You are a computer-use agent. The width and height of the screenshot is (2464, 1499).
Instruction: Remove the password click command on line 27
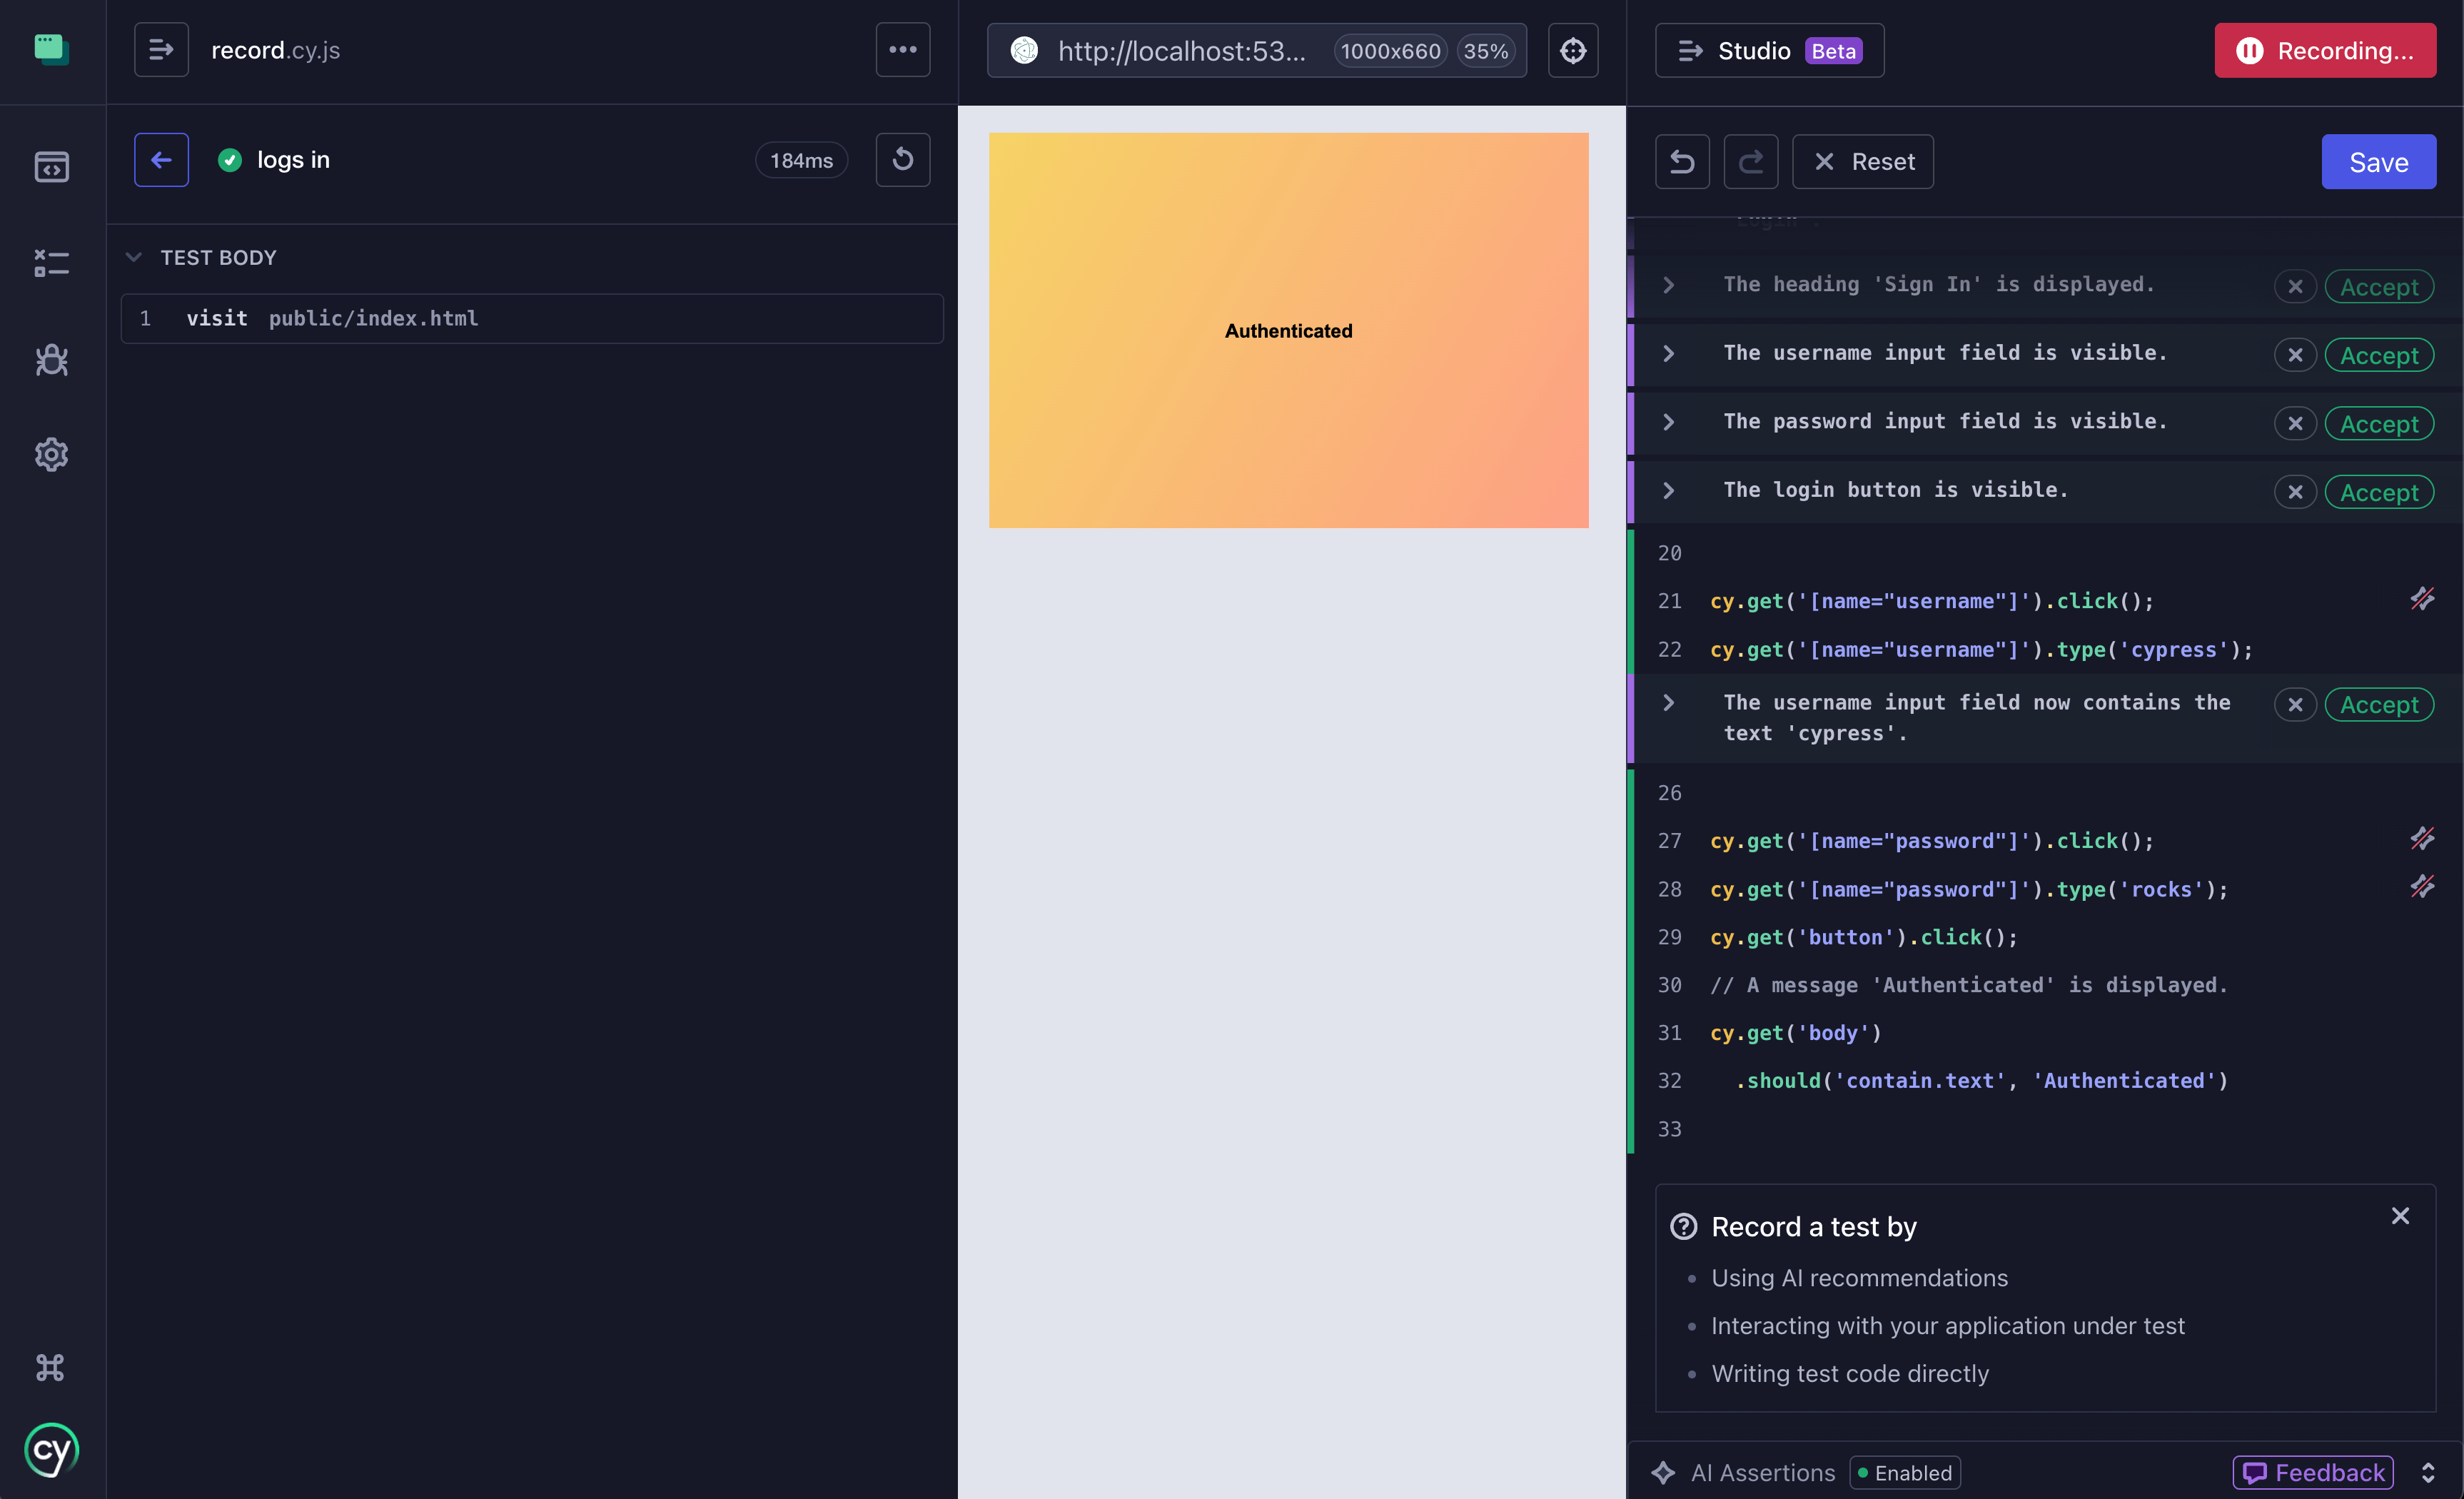click(2421, 839)
